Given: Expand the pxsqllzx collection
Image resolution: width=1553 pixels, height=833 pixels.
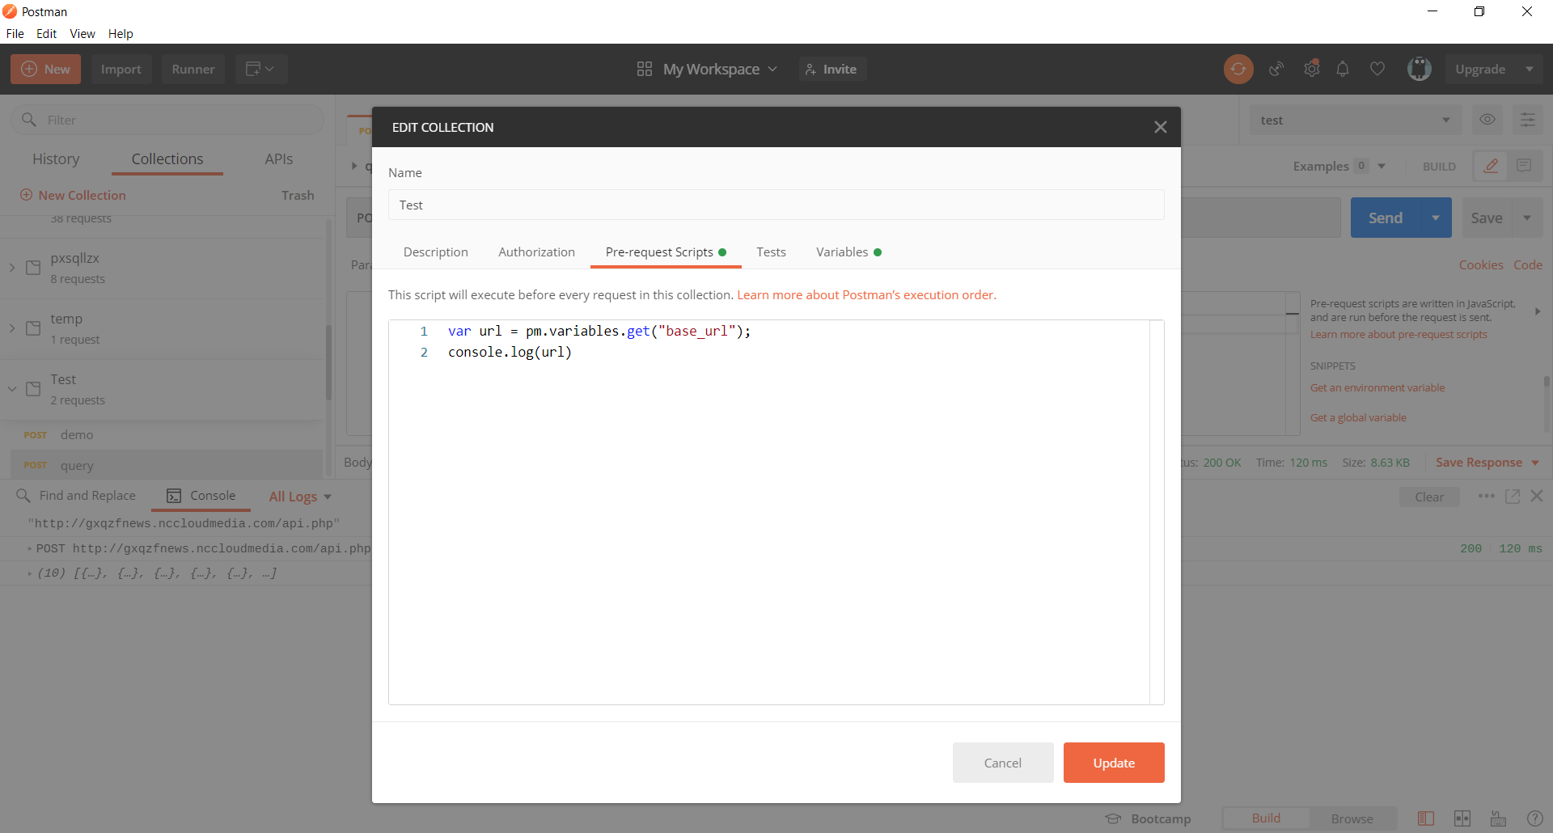Looking at the screenshot, I should pos(12,268).
